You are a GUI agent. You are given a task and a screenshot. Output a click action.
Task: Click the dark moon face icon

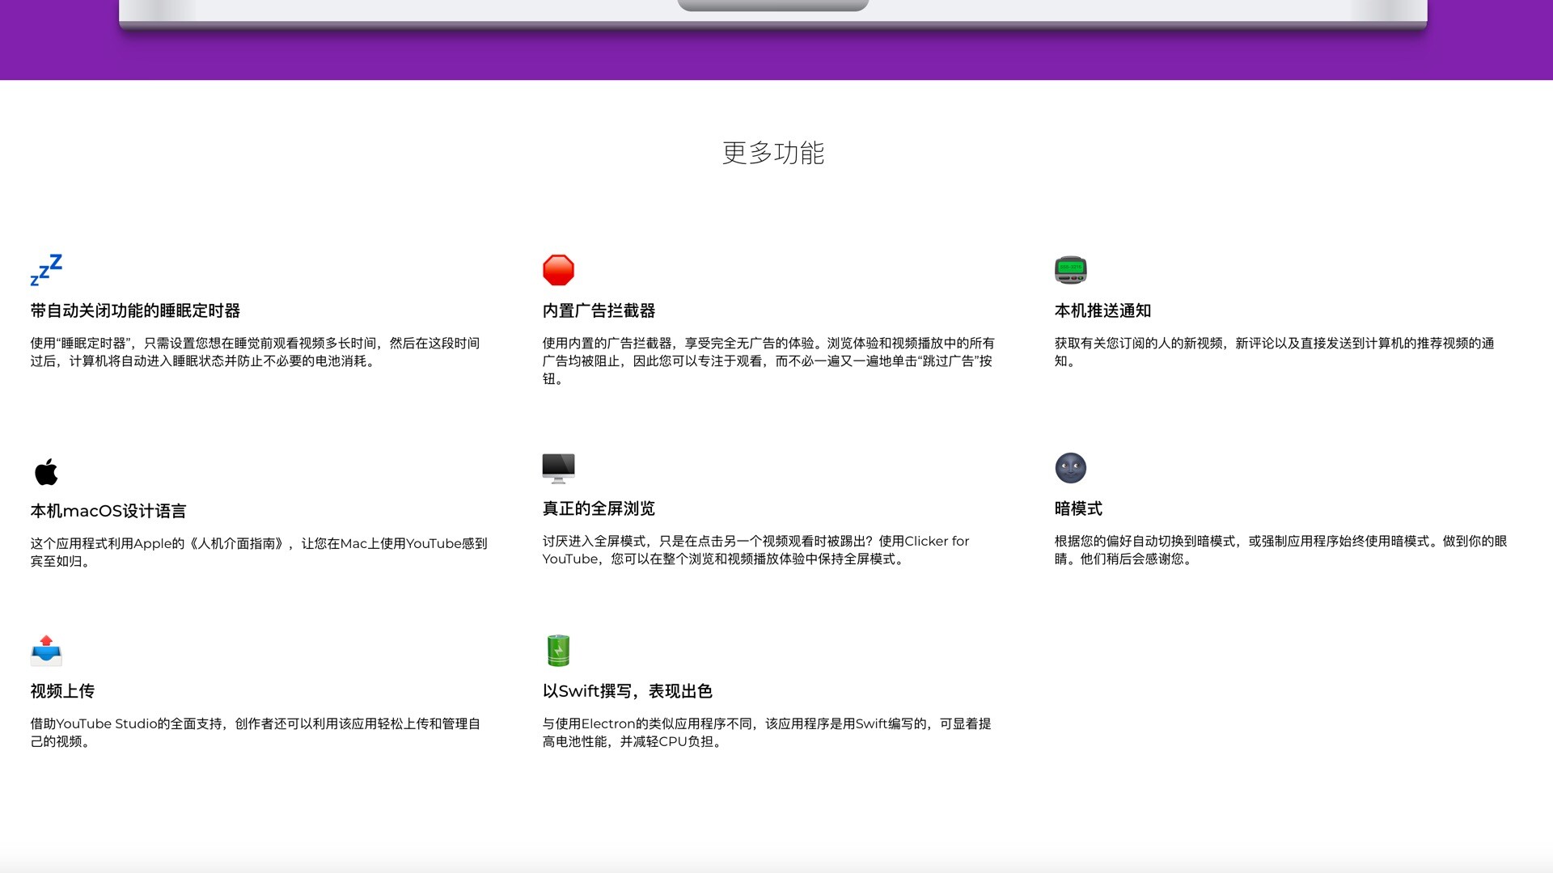pos(1070,468)
